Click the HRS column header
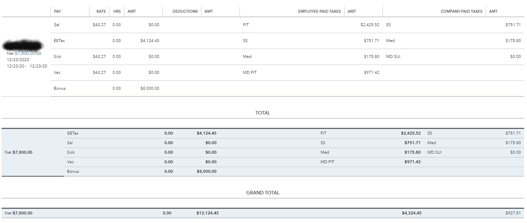Screen dimensions: 527x223 point(117,11)
